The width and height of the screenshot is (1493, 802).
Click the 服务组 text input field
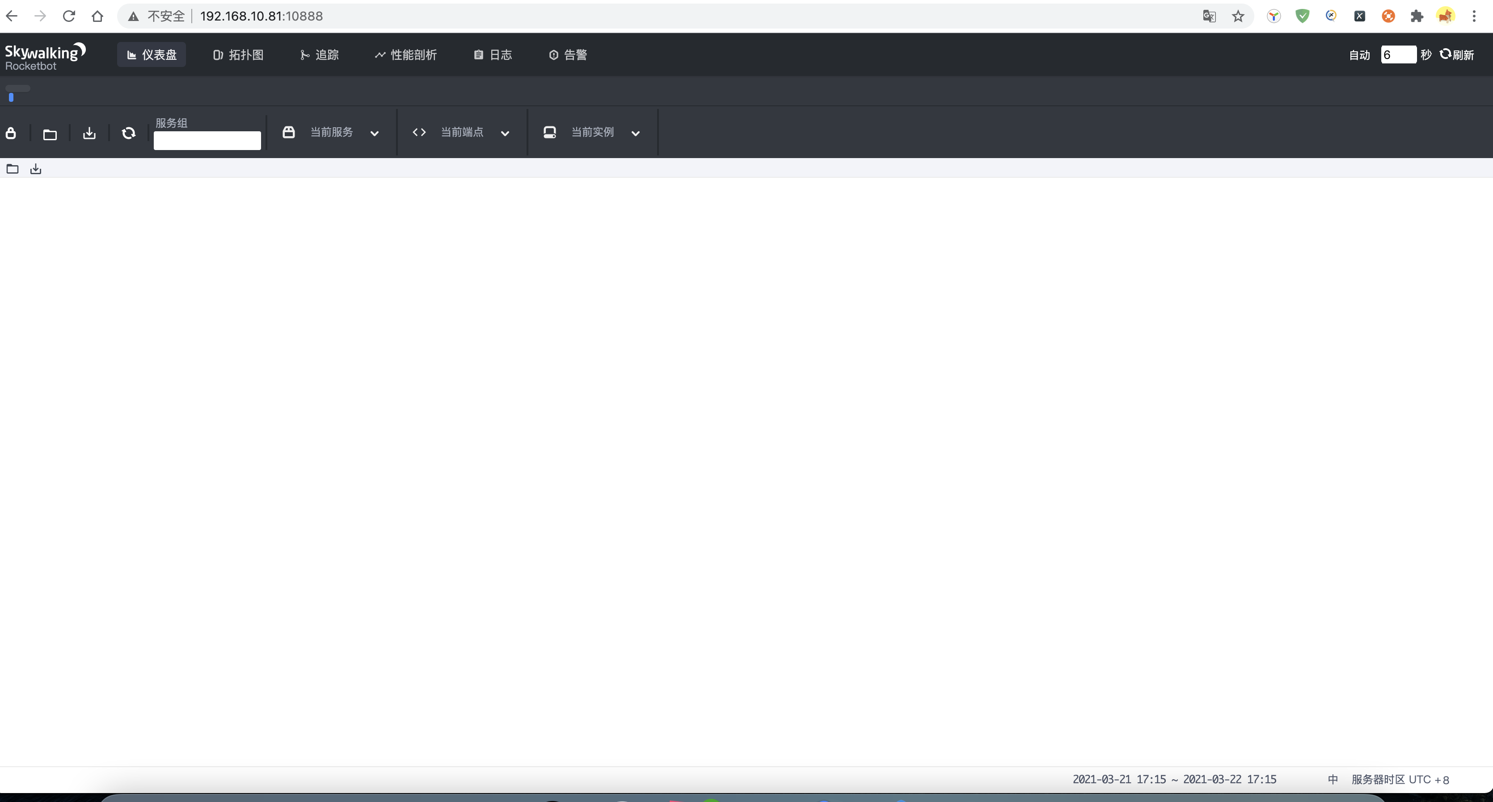[207, 141]
